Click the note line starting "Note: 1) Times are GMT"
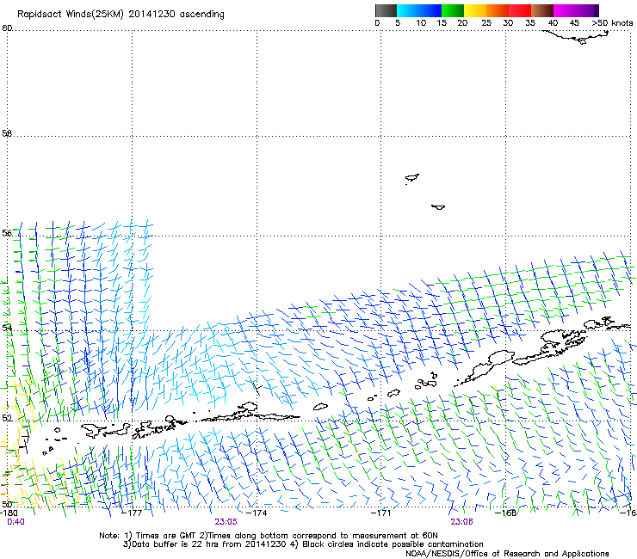This screenshot has height=559, width=637. pyautogui.click(x=269, y=536)
